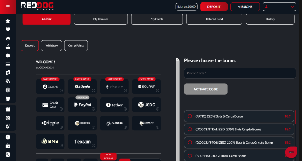Focus the Promo Code input field

(x=240, y=73)
